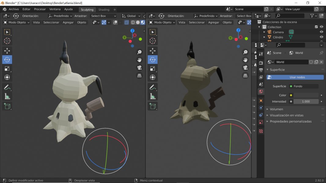Open the Editar menu
Viewport: 326px width, 183px height.
pos(26,9)
